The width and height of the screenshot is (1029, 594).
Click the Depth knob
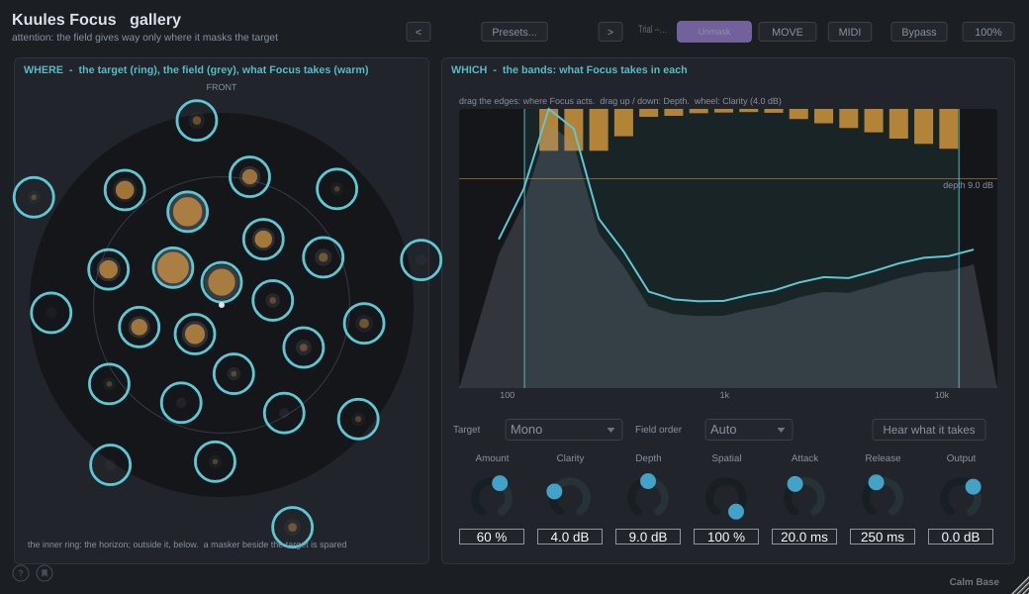[x=648, y=497]
